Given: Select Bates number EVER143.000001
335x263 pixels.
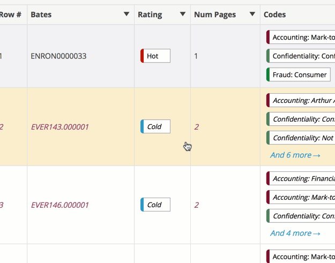Looking at the screenshot, I should pyautogui.click(x=60, y=127).
